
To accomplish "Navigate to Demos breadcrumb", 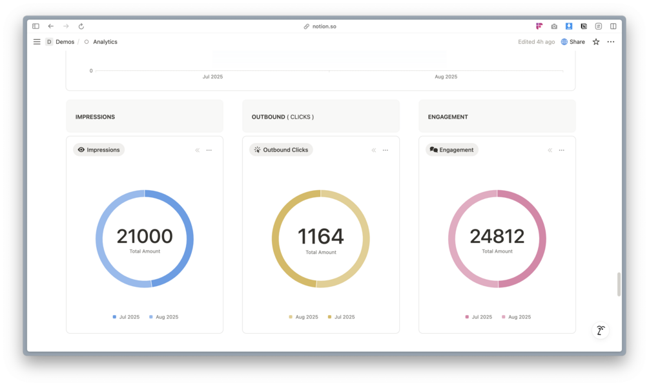I will pos(65,42).
